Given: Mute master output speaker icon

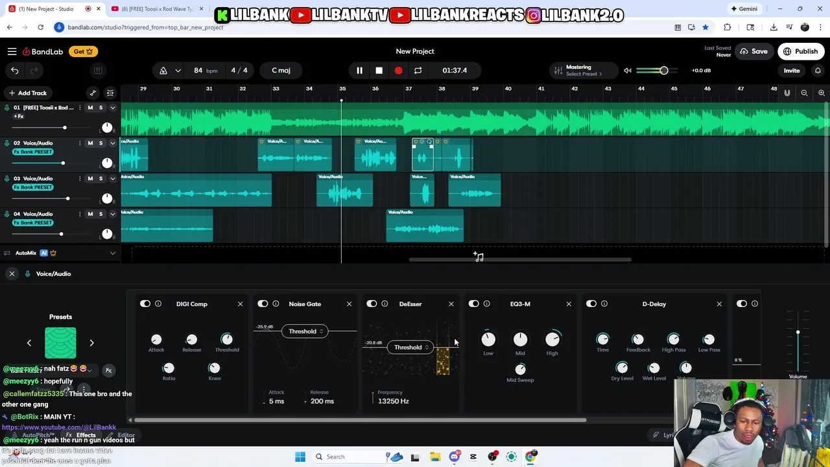Looking at the screenshot, I should 628,70.
